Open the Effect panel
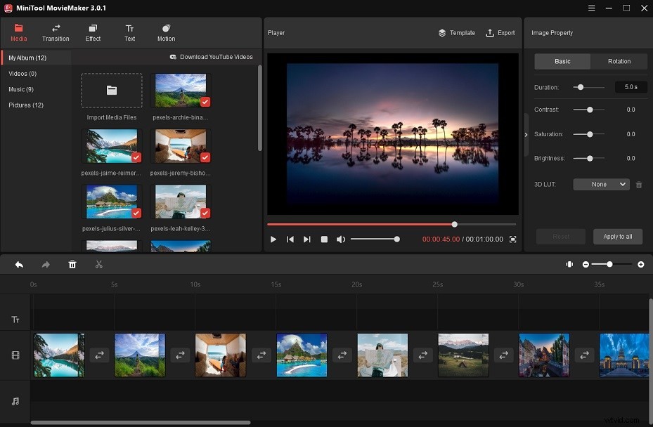653x427 pixels. [93, 32]
